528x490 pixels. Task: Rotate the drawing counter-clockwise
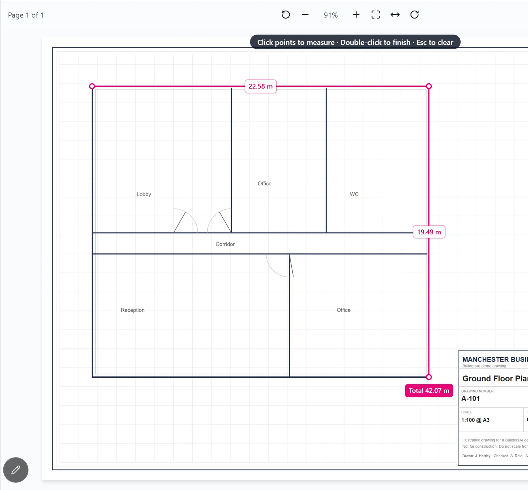point(286,15)
